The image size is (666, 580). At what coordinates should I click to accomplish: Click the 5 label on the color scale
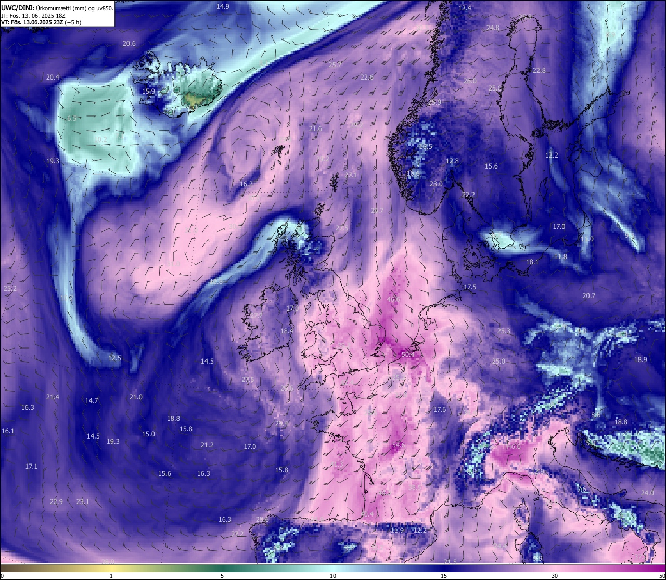pos(222,576)
